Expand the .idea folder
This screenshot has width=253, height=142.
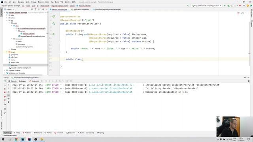pos(7,15)
